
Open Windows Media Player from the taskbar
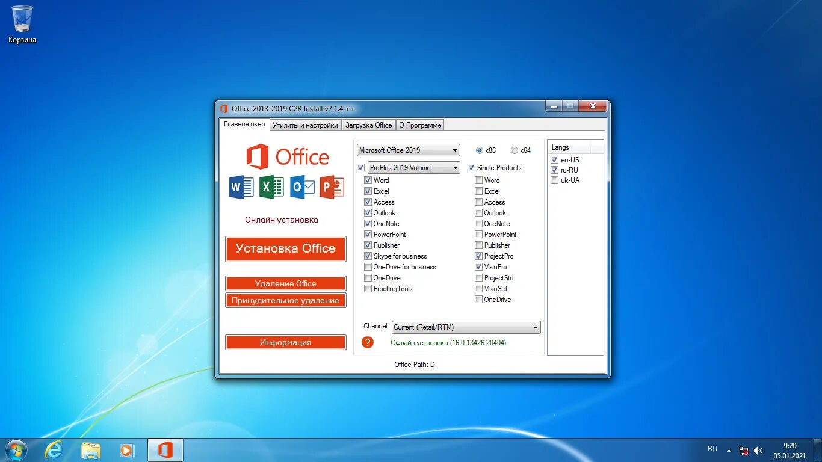pyautogui.click(x=127, y=450)
